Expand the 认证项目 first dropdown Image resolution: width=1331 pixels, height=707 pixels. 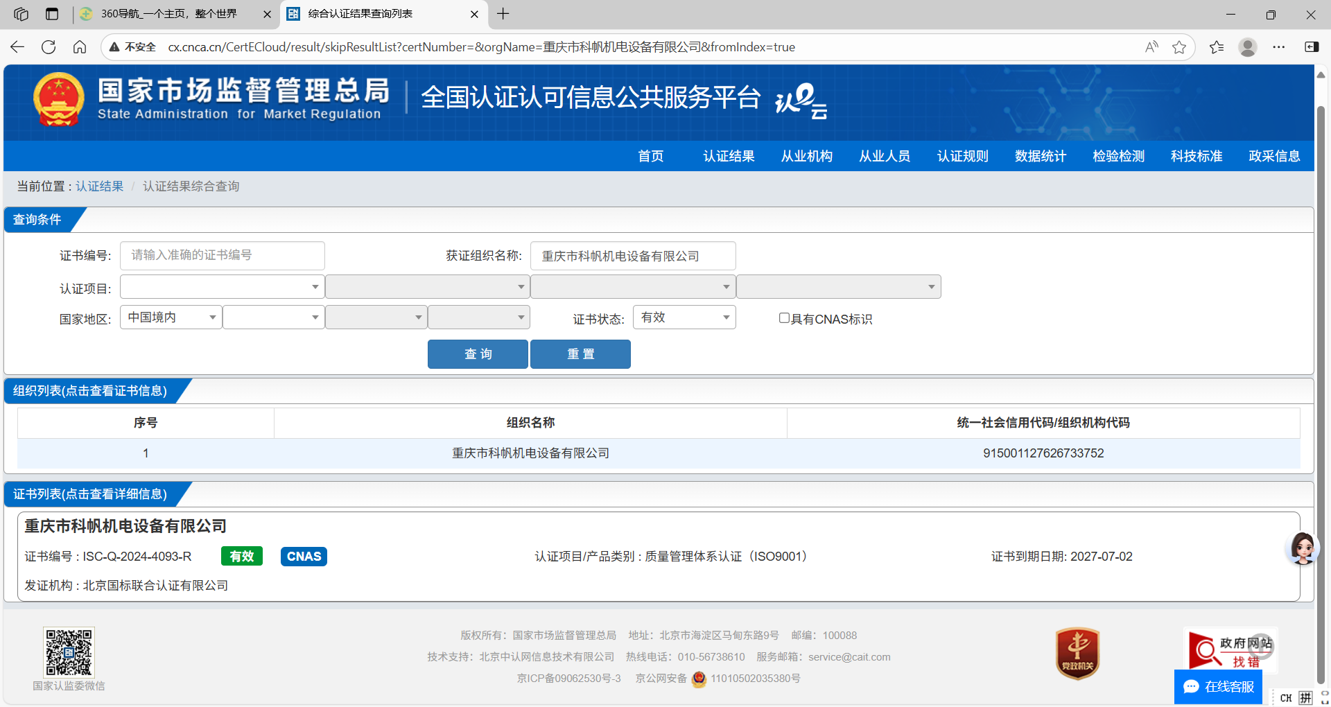pos(222,287)
